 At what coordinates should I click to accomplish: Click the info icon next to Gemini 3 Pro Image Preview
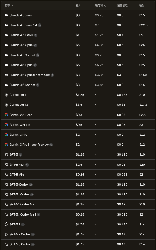51,145
